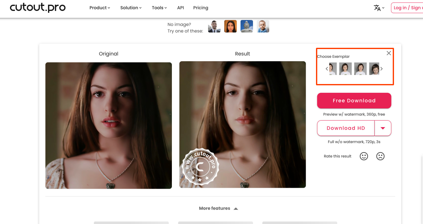Go to the API page
The width and height of the screenshot is (423, 224).
[x=181, y=8]
